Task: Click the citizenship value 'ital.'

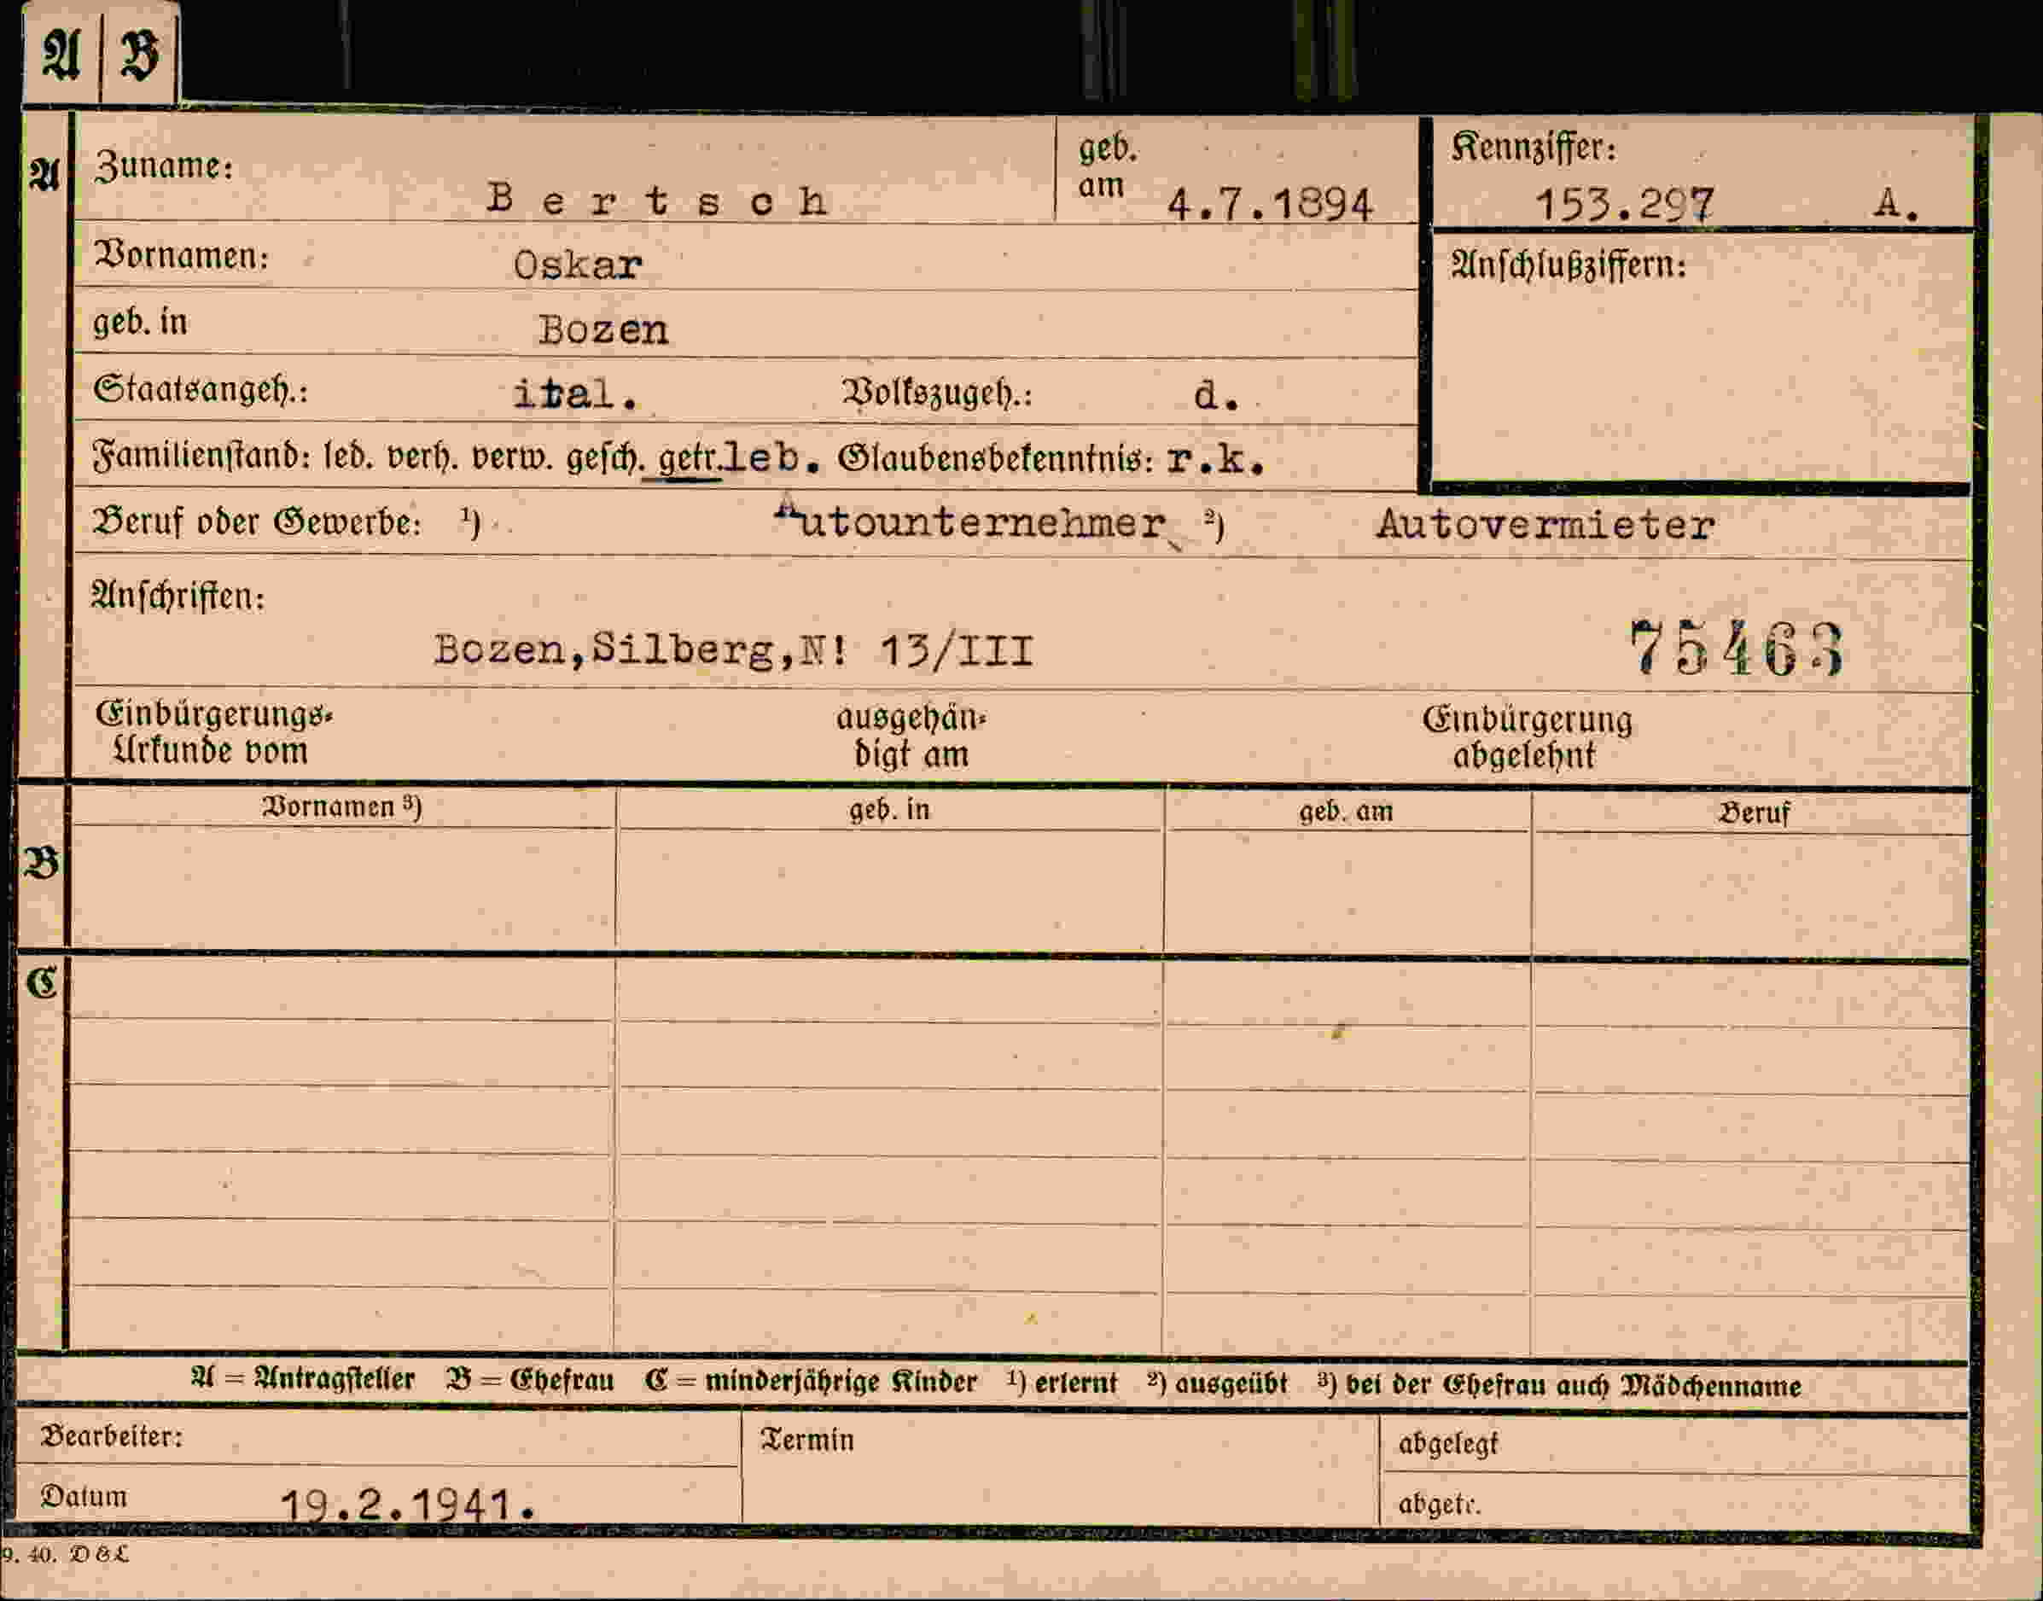Action: (x=575, y=394)
